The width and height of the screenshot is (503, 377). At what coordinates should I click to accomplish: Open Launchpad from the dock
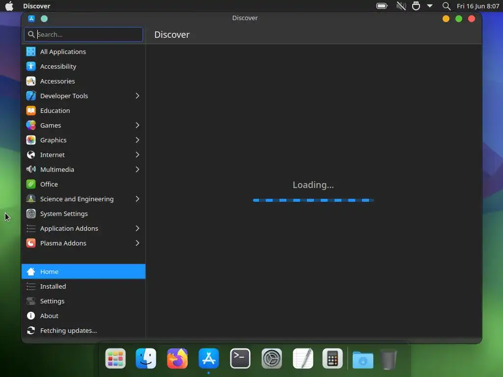[x=115, y=358]
